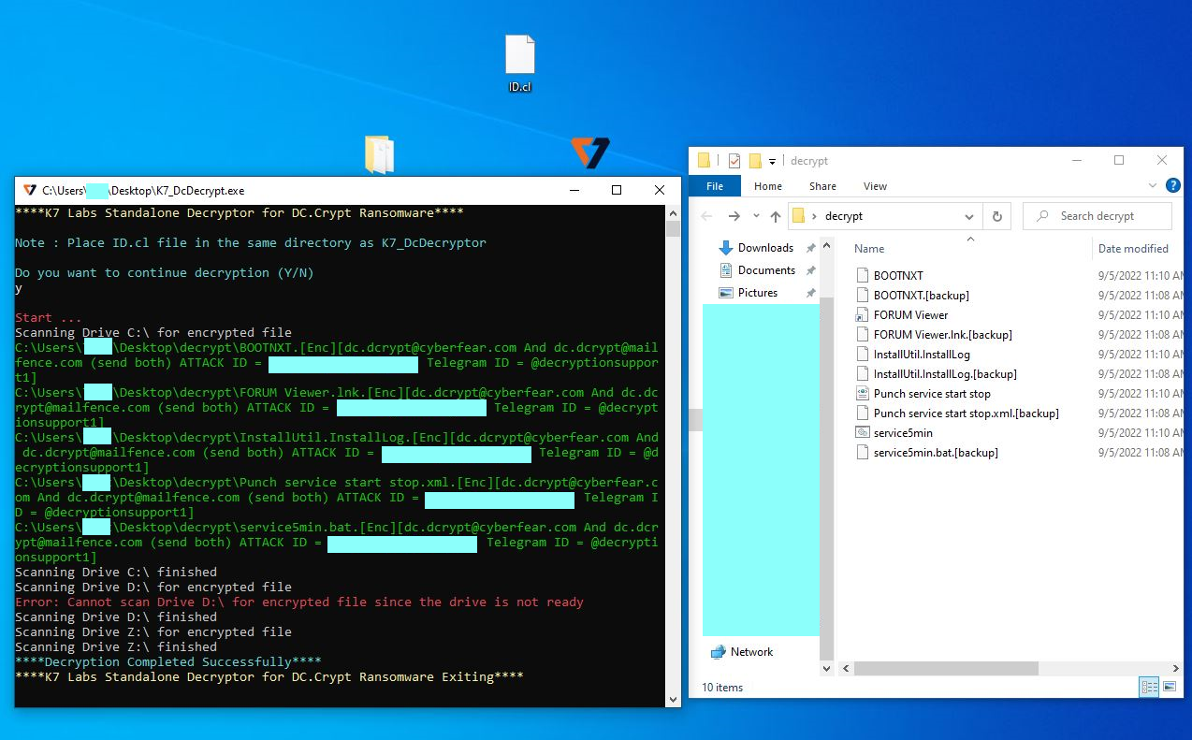Click the New Folder icon in Quick Access Toolbar
This screenshot has width=1192, height=740.
tap(755, 160)
